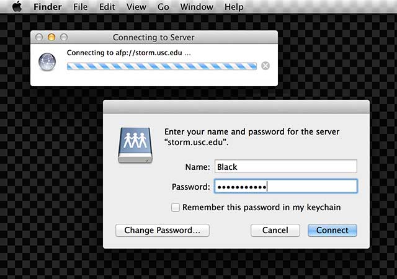Image resolution: width=397 pixels, height=279 pixels.
Task: Open the Go menu
Action: click(x=163, y=7)
